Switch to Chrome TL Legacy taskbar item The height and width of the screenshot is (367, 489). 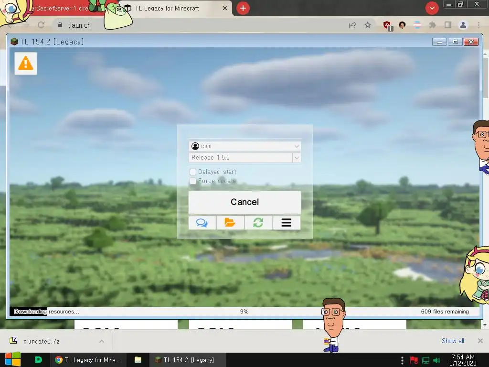click(88, 360)
